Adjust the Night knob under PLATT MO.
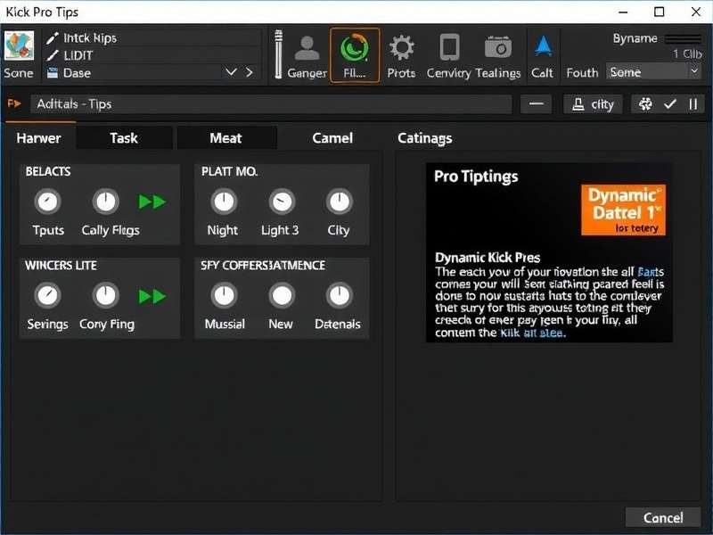 [x=222, y=202]
